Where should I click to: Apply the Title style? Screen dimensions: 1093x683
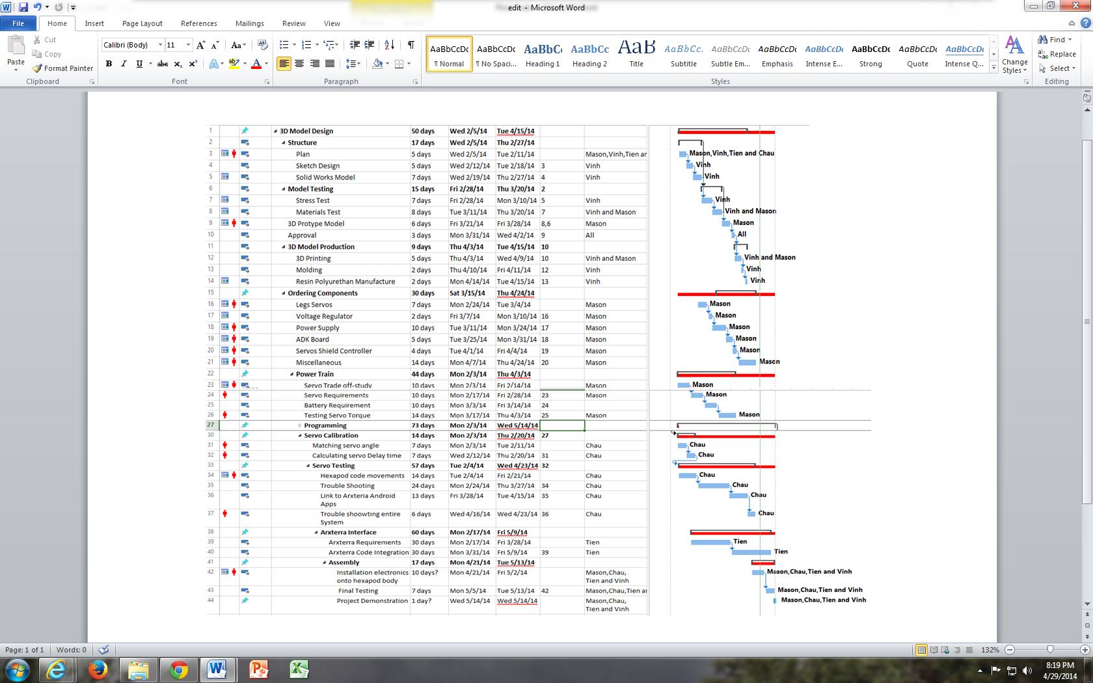pos(636,55)
